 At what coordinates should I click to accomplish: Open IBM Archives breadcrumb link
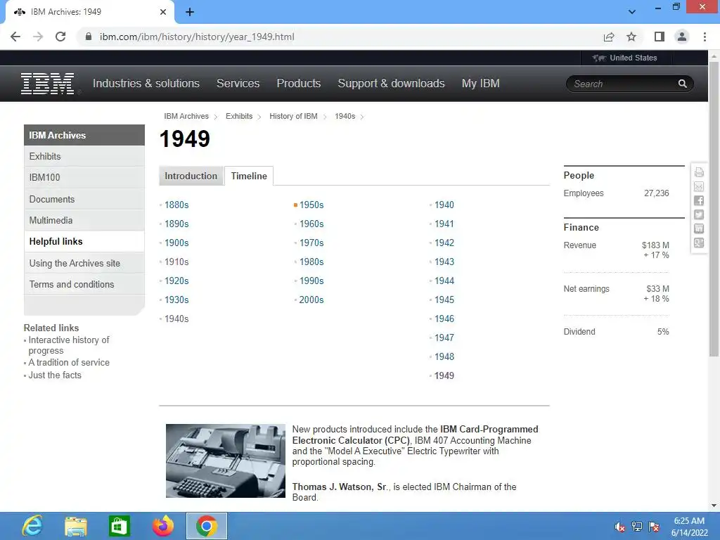click(186, 116)
